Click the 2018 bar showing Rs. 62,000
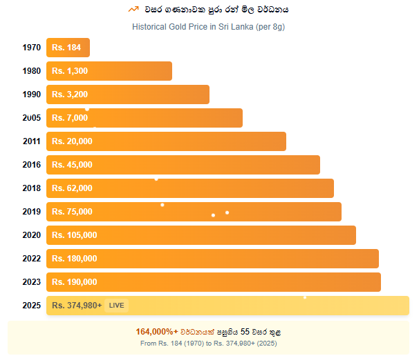Screen dimensions: 419x358 [190, 188]
